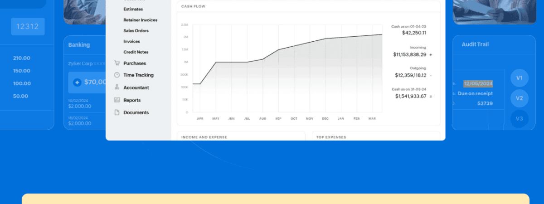Click the Time Tracking clock icon
544x204 pixels.
coord(117,75)
